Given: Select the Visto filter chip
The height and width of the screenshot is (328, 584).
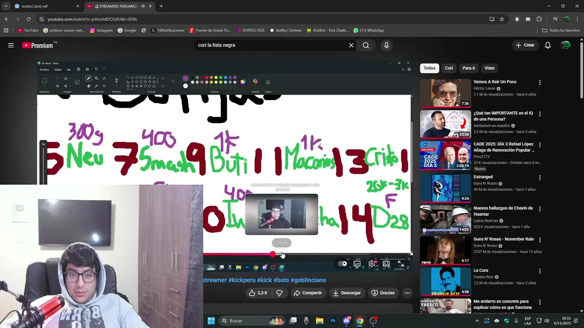Looking at the screenshot, I should pos(490,68).
